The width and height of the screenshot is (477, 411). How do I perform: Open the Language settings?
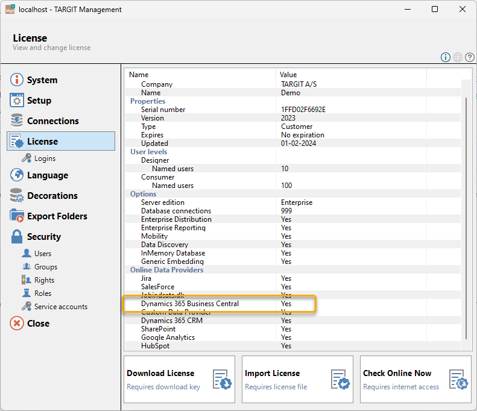click(x=48, y=175)
